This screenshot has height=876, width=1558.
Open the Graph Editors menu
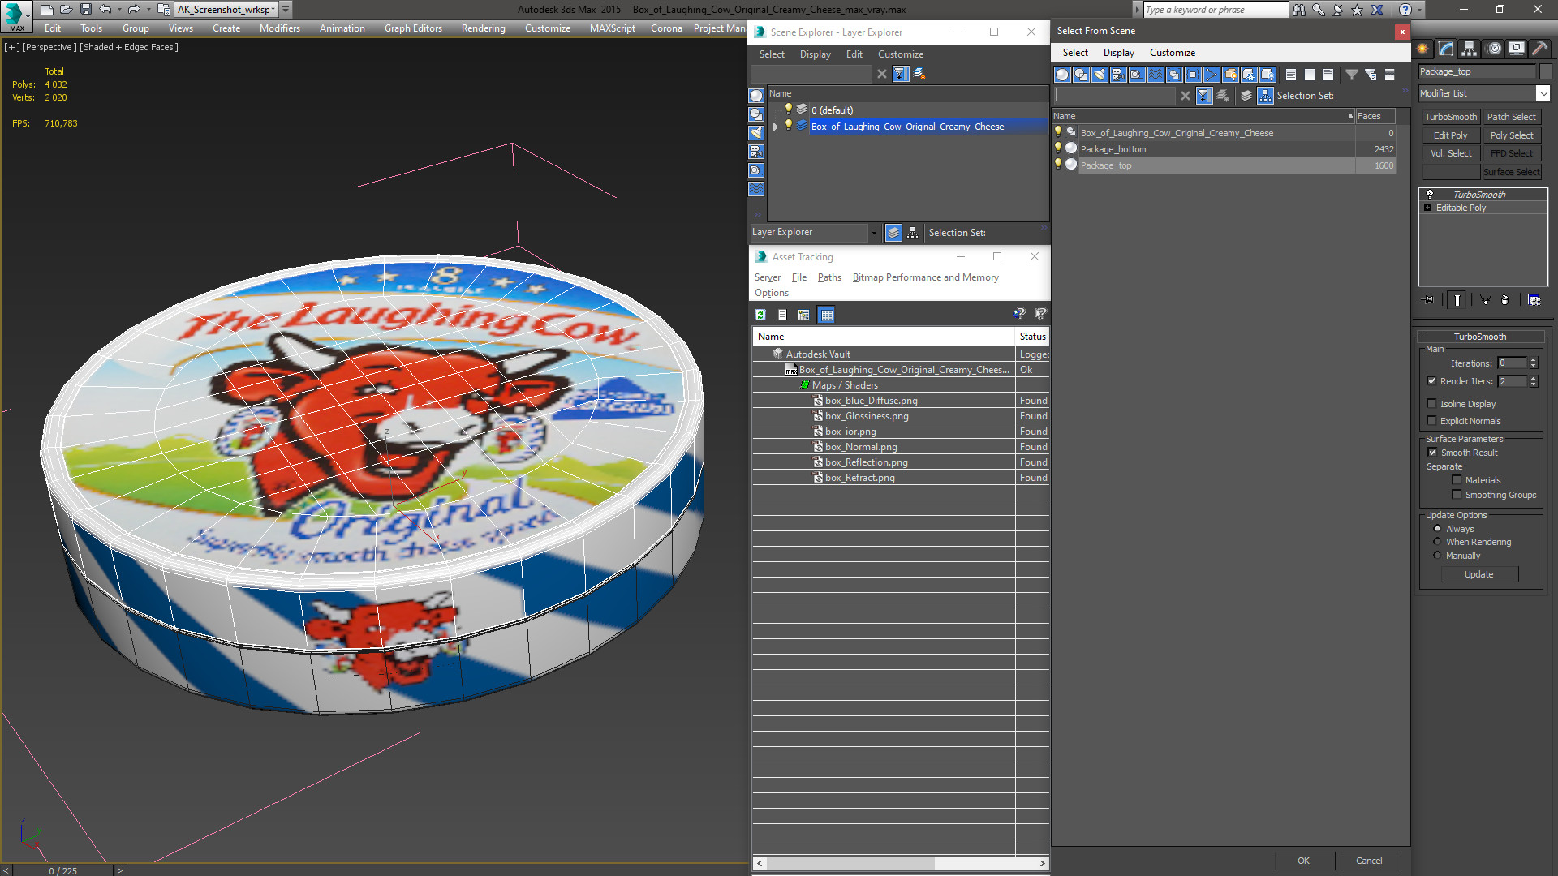pyautogui.click(x=413, y=28)
